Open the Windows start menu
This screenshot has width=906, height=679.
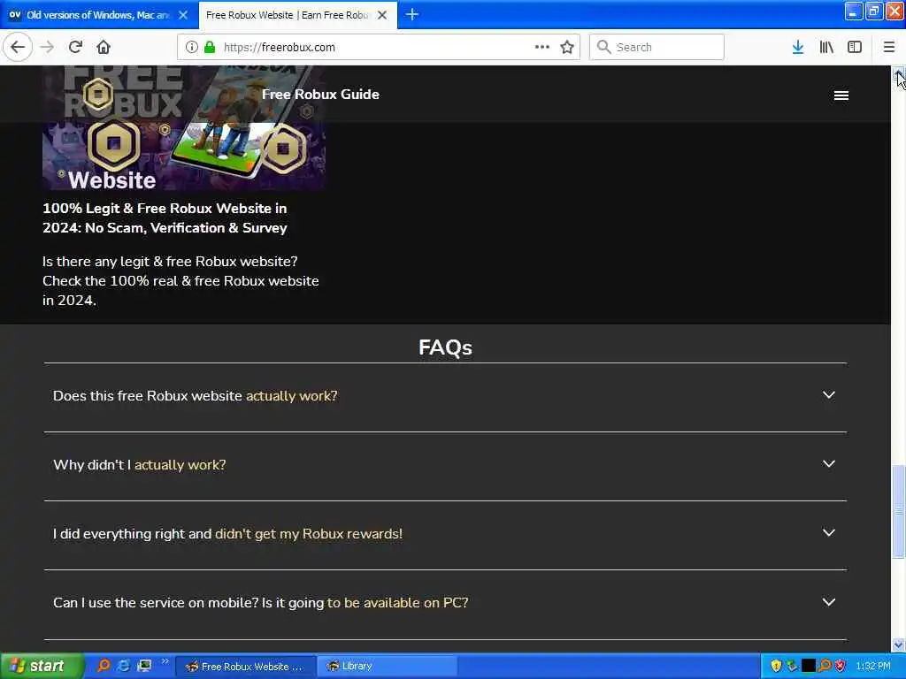pyautogui.click(x=42, y=666)
